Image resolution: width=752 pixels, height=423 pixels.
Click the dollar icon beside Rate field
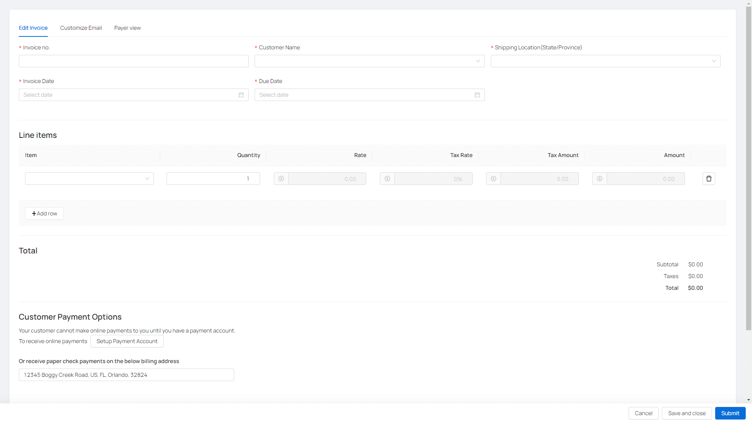point(281,179)
